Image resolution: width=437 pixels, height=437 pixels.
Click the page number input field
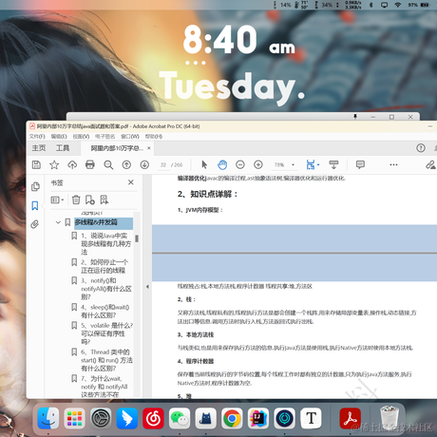coord(163,165)
